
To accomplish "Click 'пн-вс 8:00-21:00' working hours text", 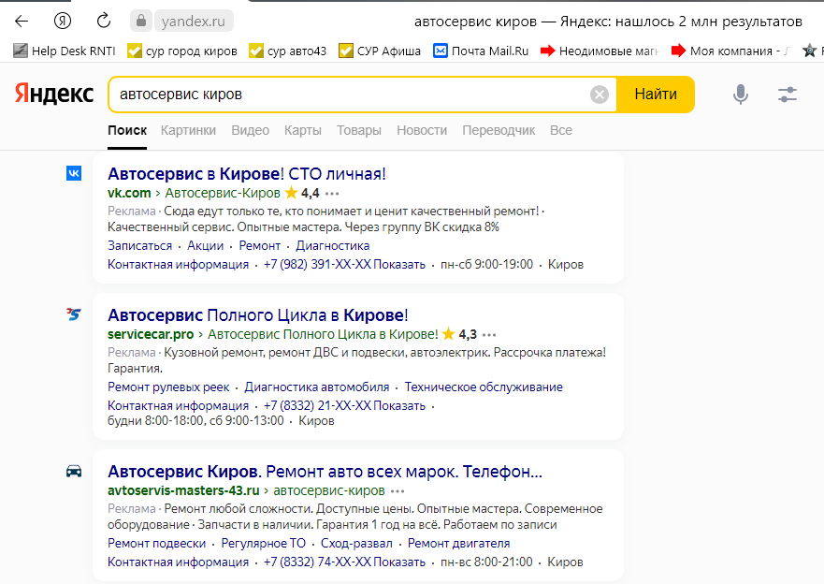I will click(x=486, y=562).
